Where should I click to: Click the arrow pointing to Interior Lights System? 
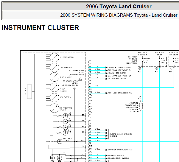[x=107, y=68]
